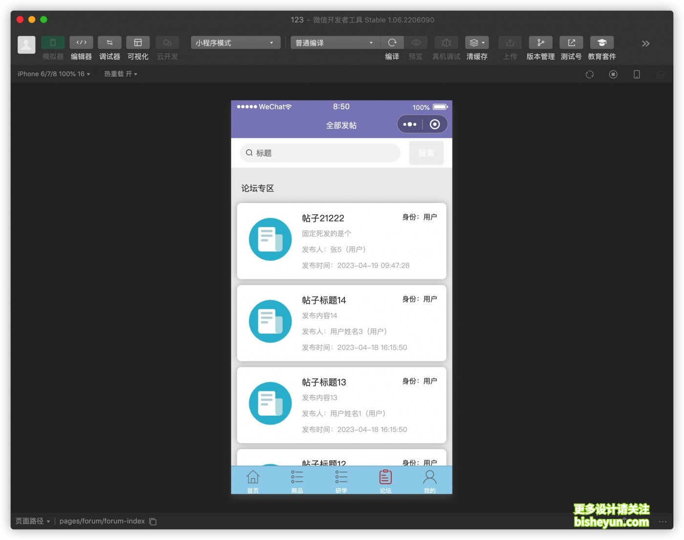Open version management icon

(x=540, y=43)
